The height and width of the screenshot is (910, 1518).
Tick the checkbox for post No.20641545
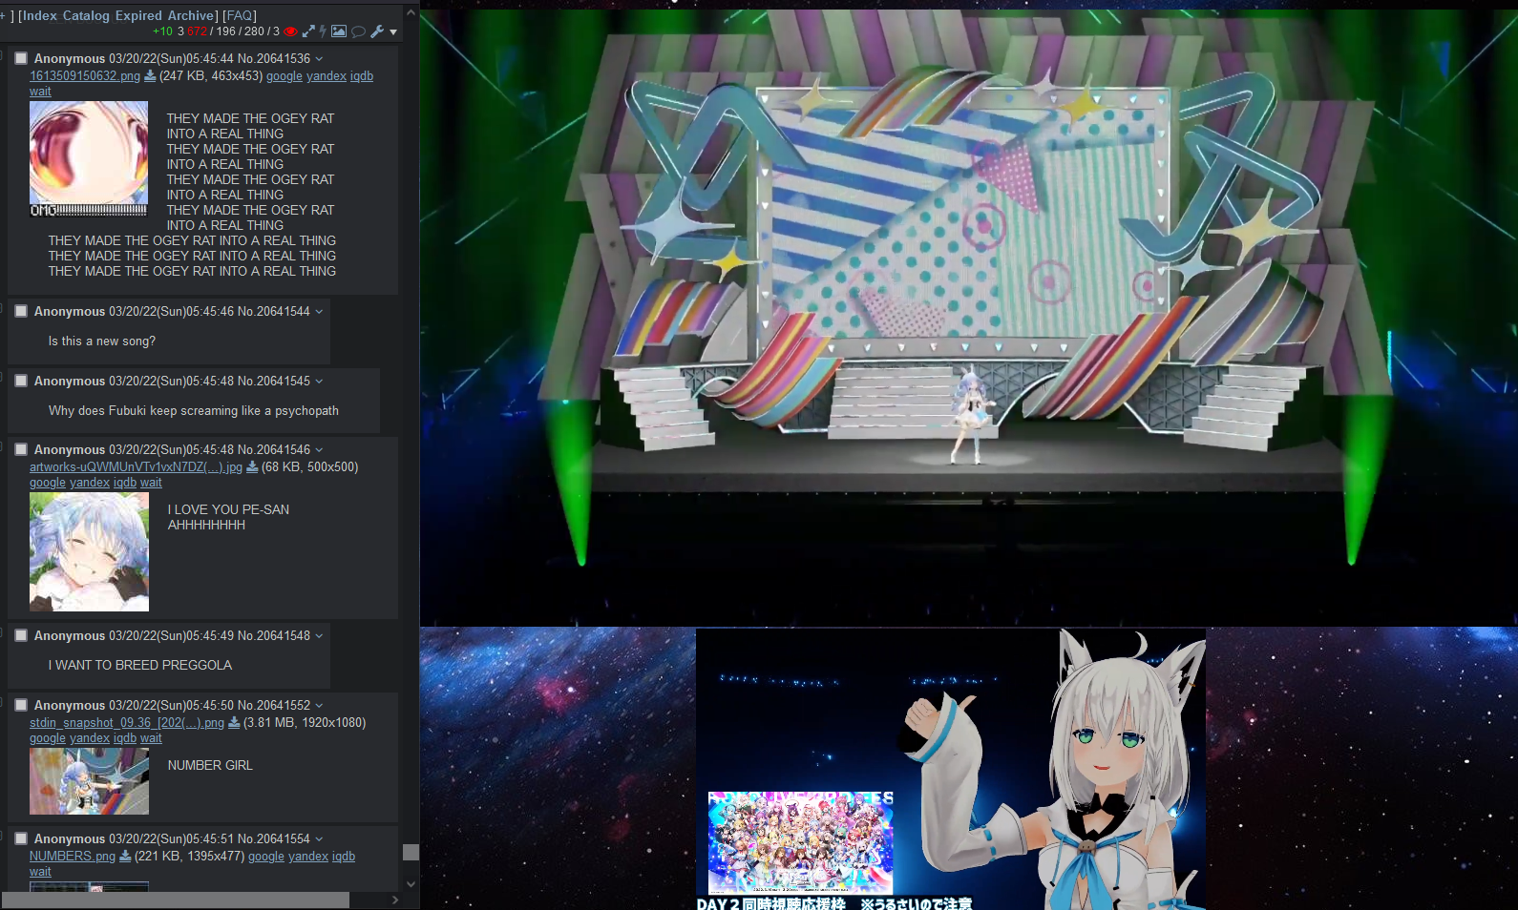point(21,381)
